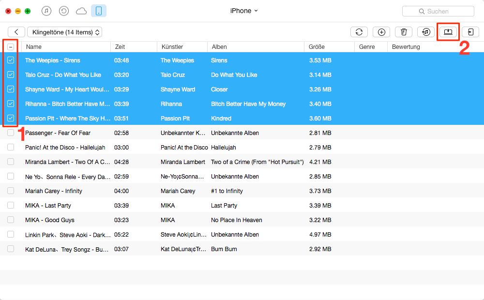Uncheck the Rihanna row checkbox

click(x=11, y=104)
